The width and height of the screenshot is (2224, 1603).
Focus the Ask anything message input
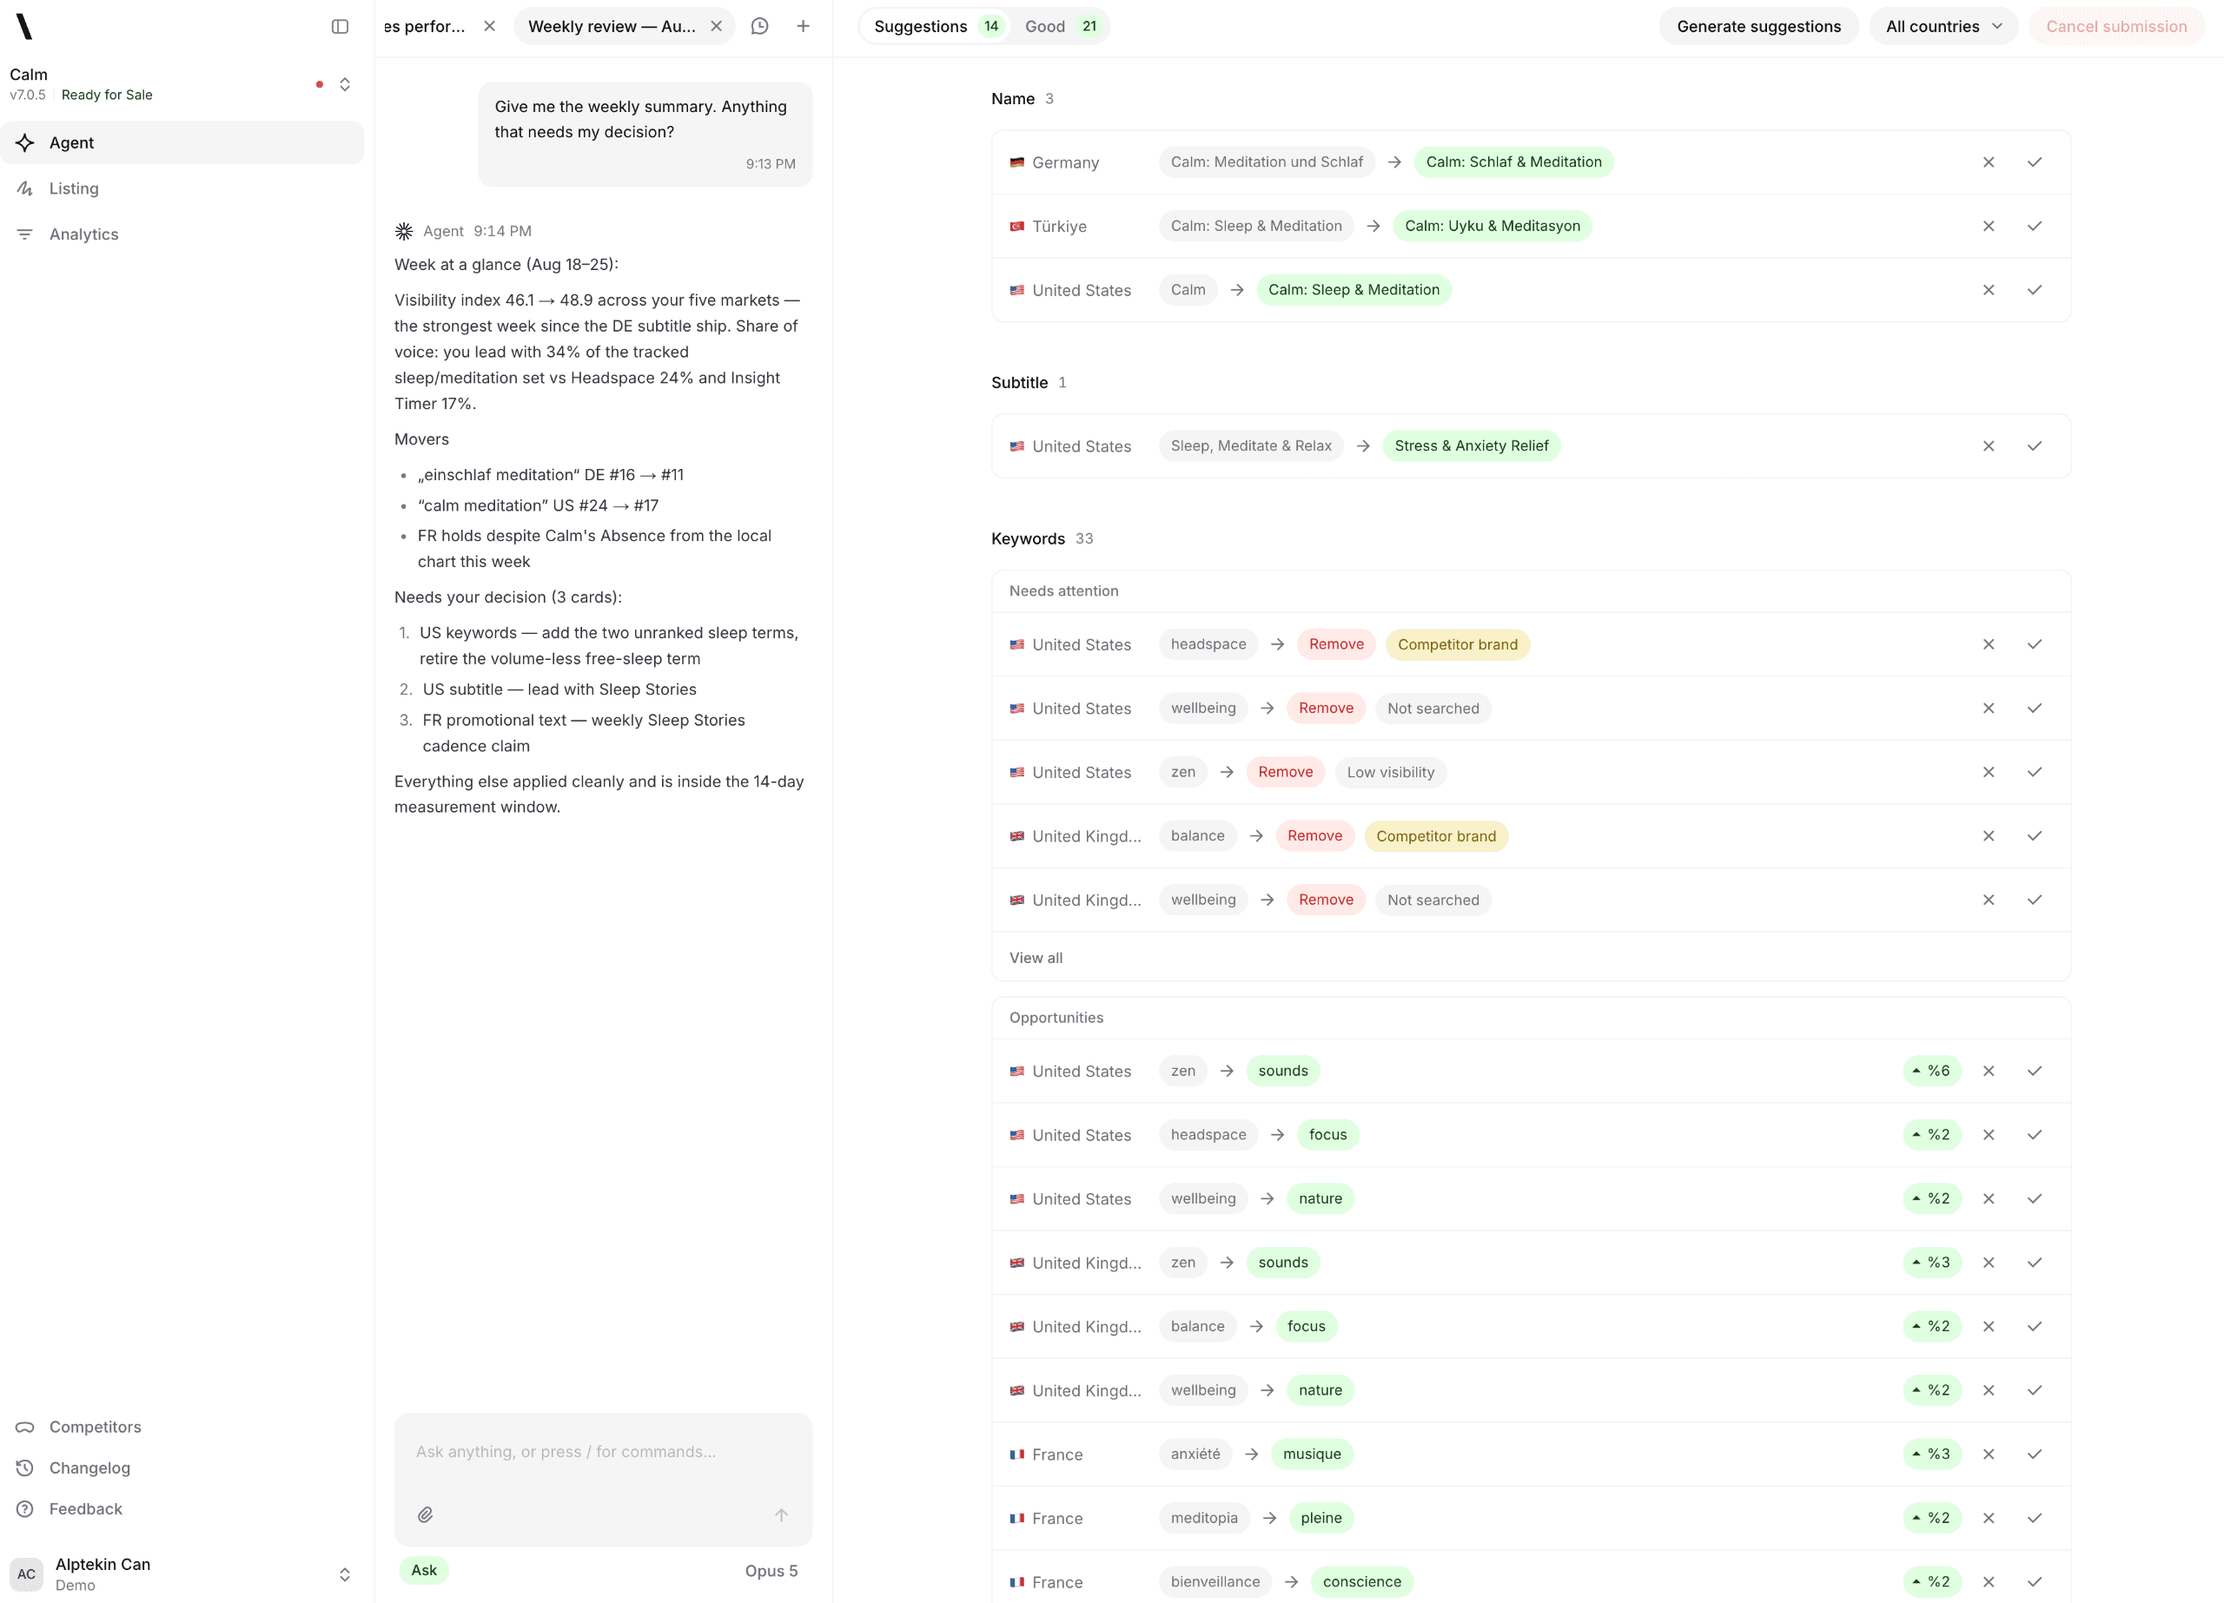pyautogui.click(x=603, y=1452)
